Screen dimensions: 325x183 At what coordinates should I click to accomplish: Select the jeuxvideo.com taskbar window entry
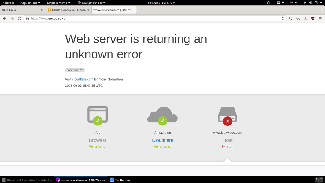(x=81, y=180)
